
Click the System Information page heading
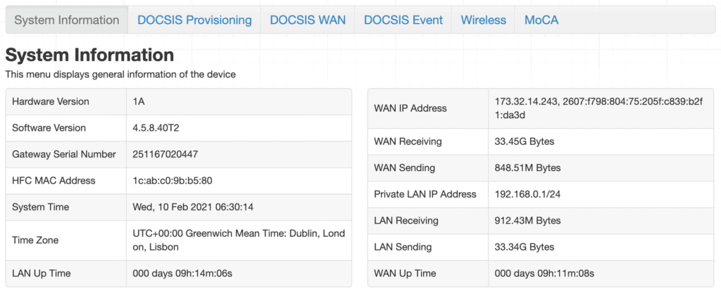89,55
